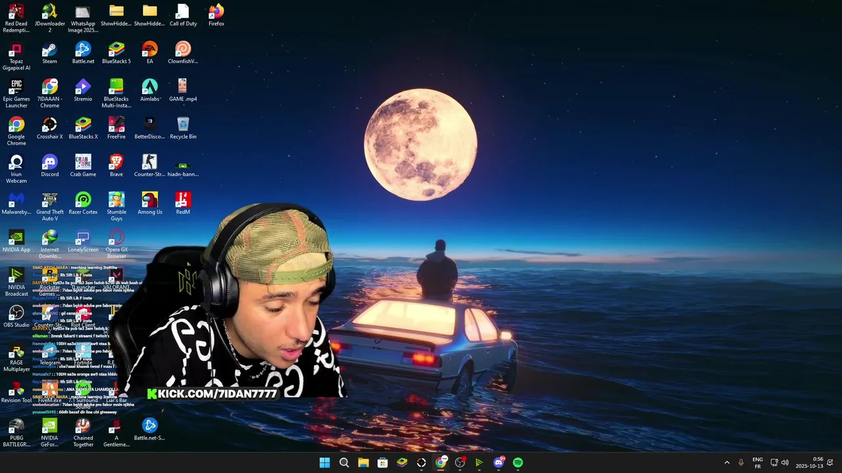Screen dimensions: 842x473
Task: Open Malwarebytes desktop shortcut
Action: [16, 204]
